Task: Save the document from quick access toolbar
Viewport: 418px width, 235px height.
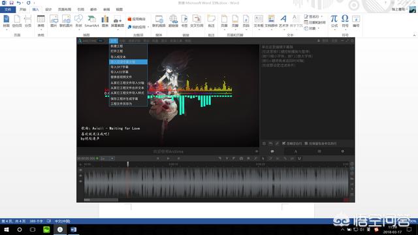Action: pos(12,3)
